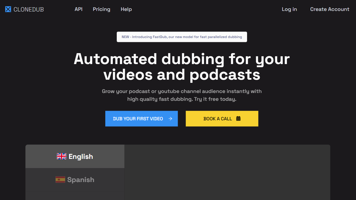Switch to the Spanish language tab
Viewport: 356px width, 200px height.
[75, 180]
